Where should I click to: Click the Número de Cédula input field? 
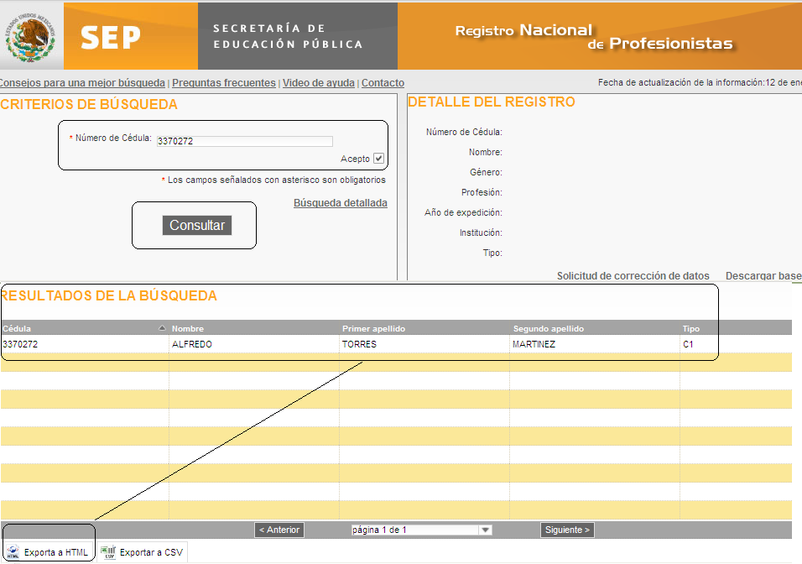click(x=244, y=141)
